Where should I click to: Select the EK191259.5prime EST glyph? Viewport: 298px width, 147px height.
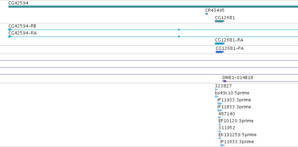coord(220,138)
